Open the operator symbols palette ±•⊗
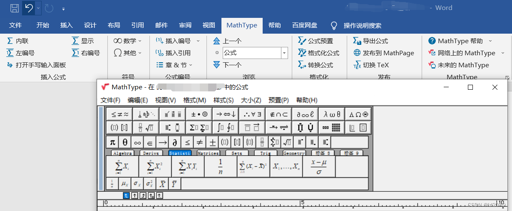512x211 pixels. tap(199, 114)
